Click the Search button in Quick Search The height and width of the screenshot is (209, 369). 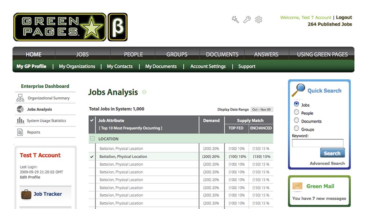[x=332, y=153]
